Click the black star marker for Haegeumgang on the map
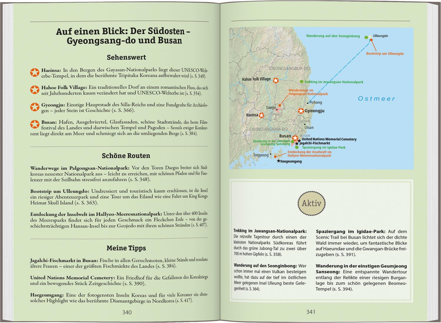 278,161
